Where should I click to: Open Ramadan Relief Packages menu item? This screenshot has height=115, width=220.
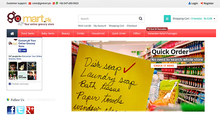162,33
